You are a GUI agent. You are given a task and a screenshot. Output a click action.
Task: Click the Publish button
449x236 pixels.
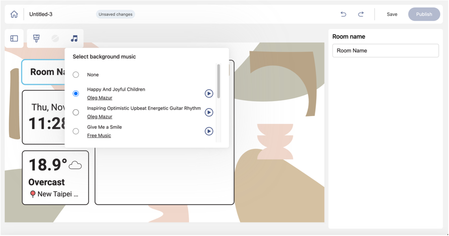tap(424, 14)
